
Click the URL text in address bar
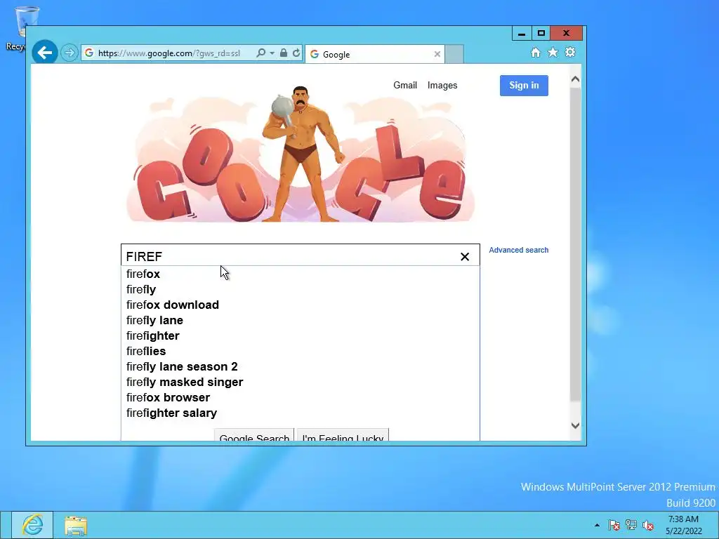pos(169,53)
